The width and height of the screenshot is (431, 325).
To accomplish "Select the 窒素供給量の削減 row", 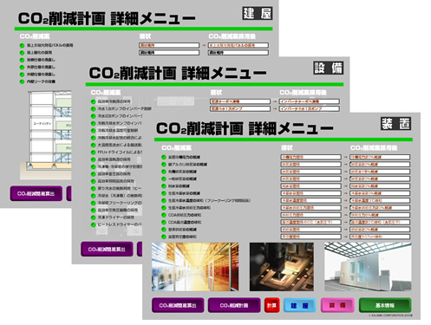I will pyautogui.click(x=182, y=230).
